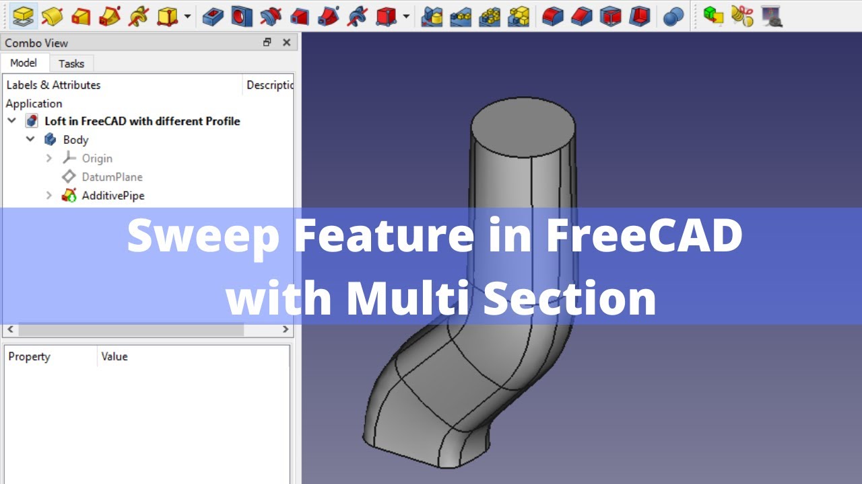The image size is (862, 484).
Task: Click the yellow gears with scissors icon
Action: click(x=741, y=15)
